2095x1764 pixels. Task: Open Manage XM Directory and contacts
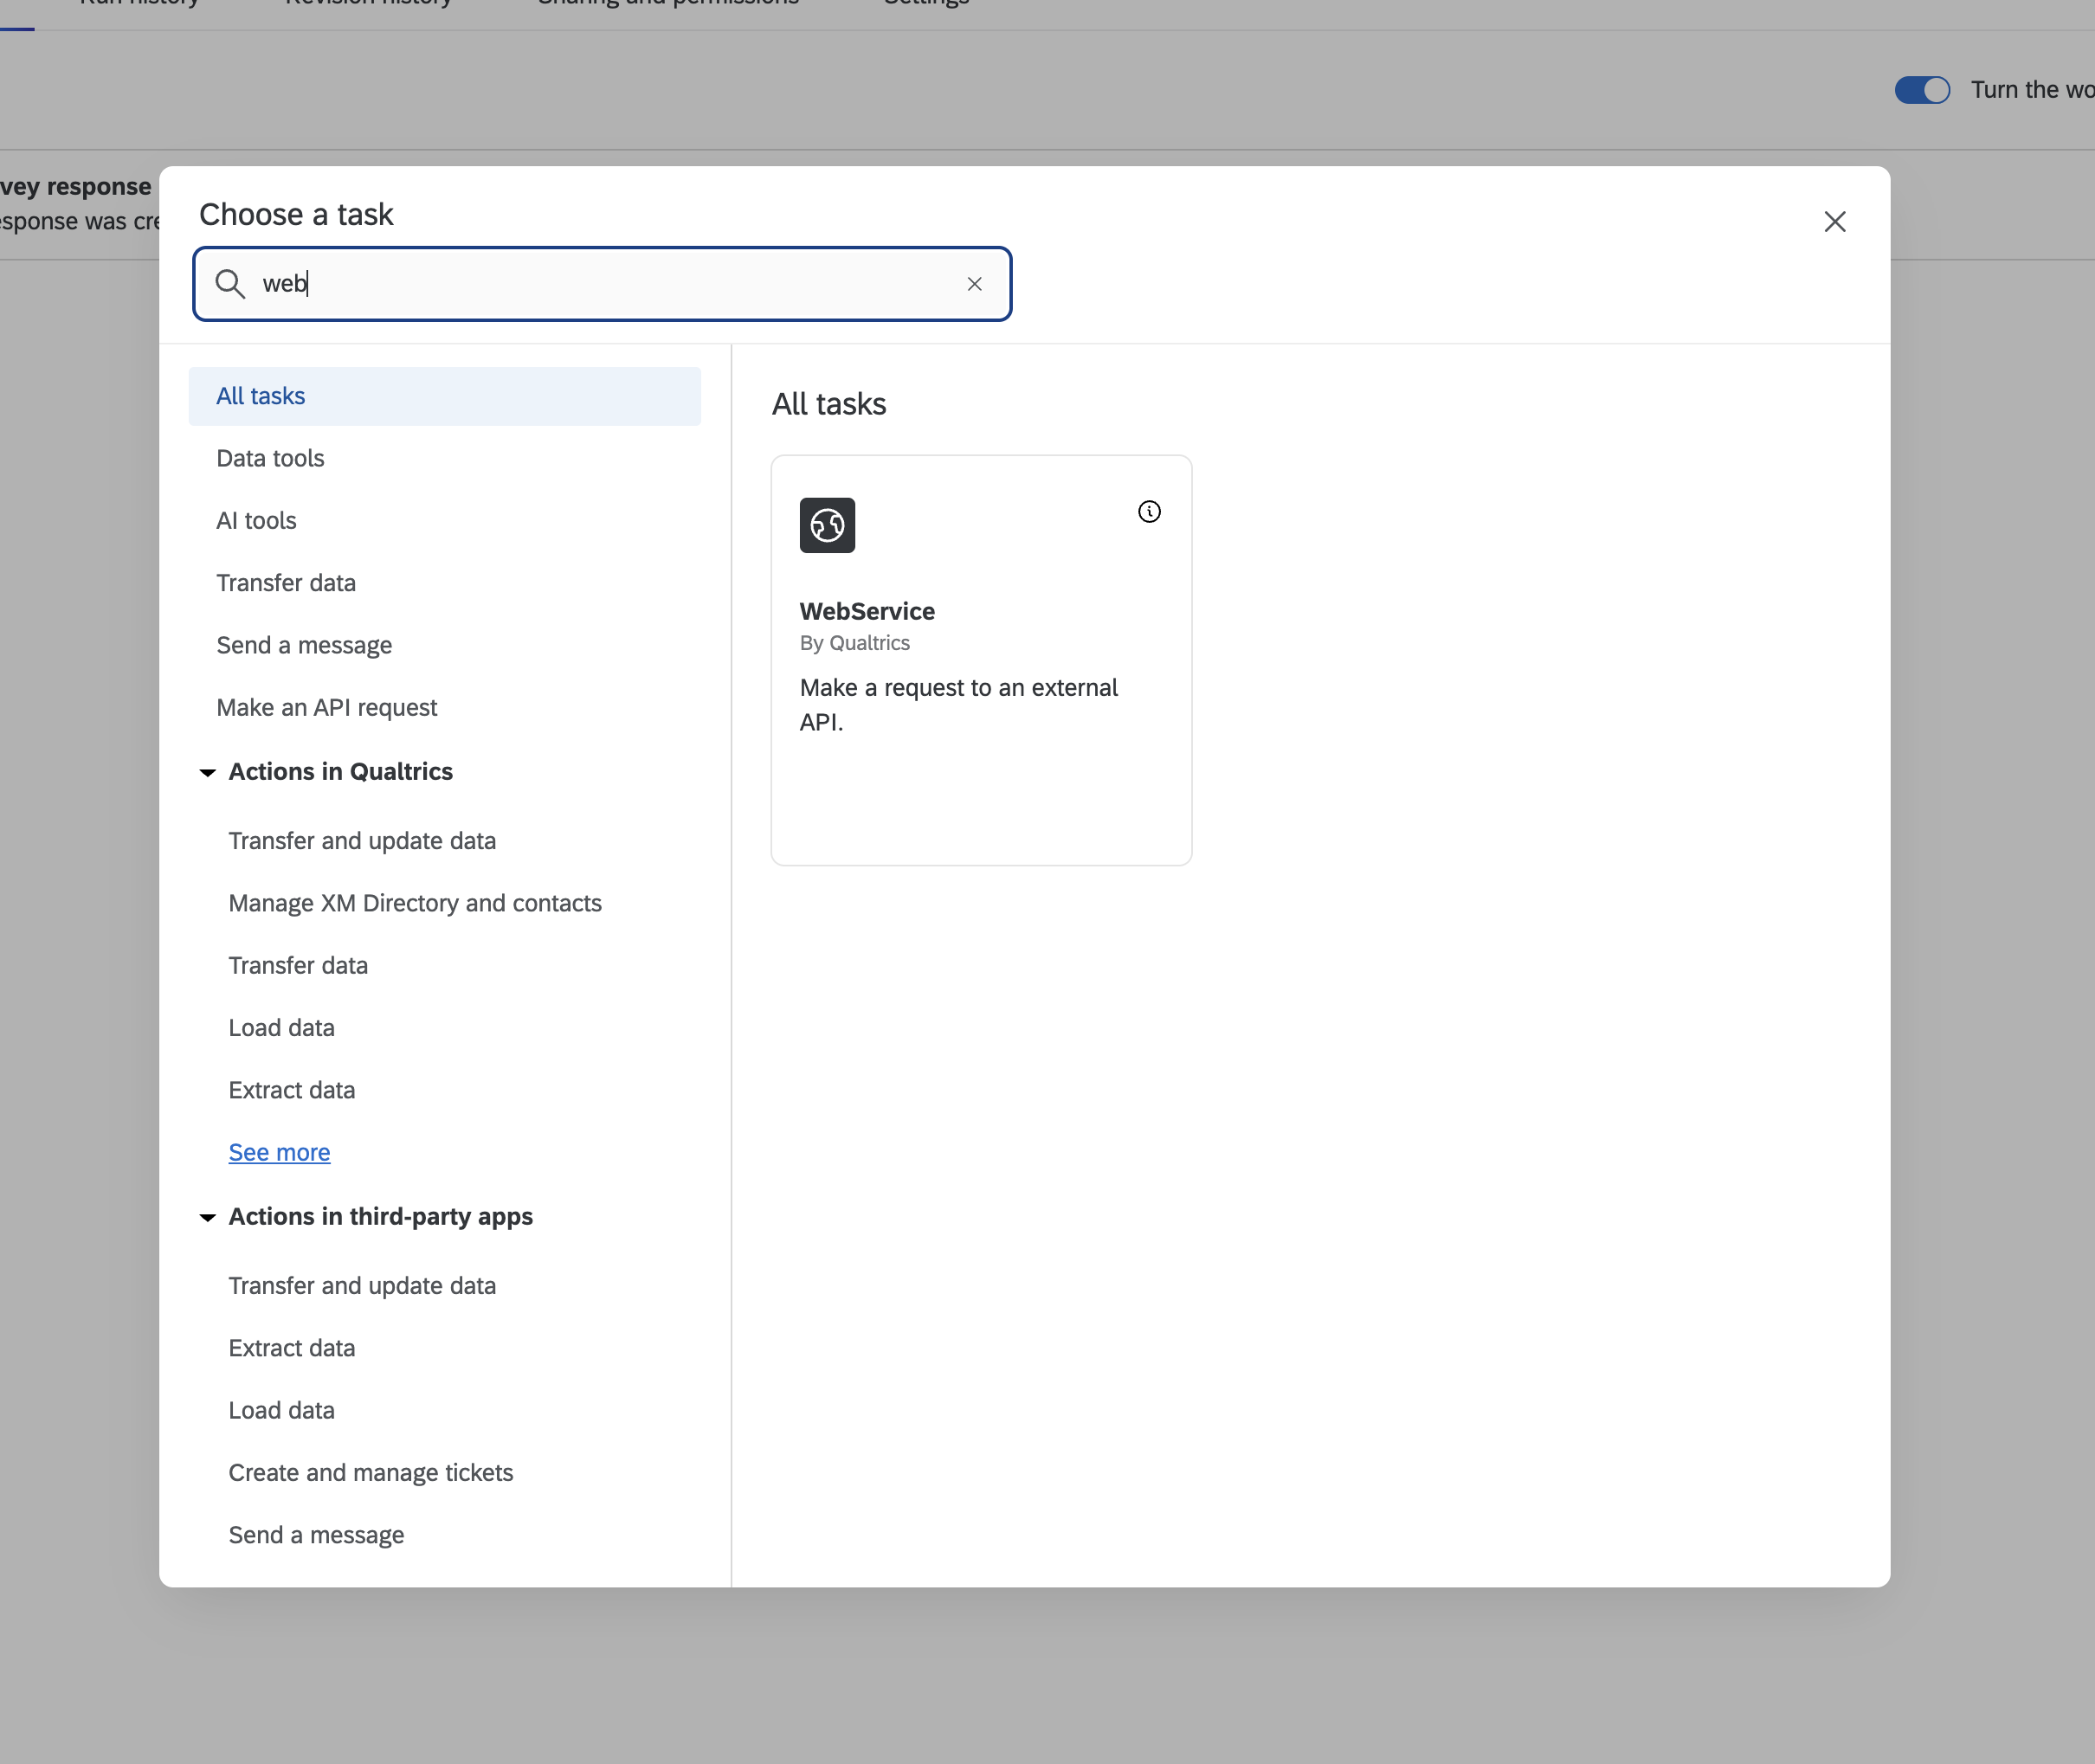pos(415,903)
